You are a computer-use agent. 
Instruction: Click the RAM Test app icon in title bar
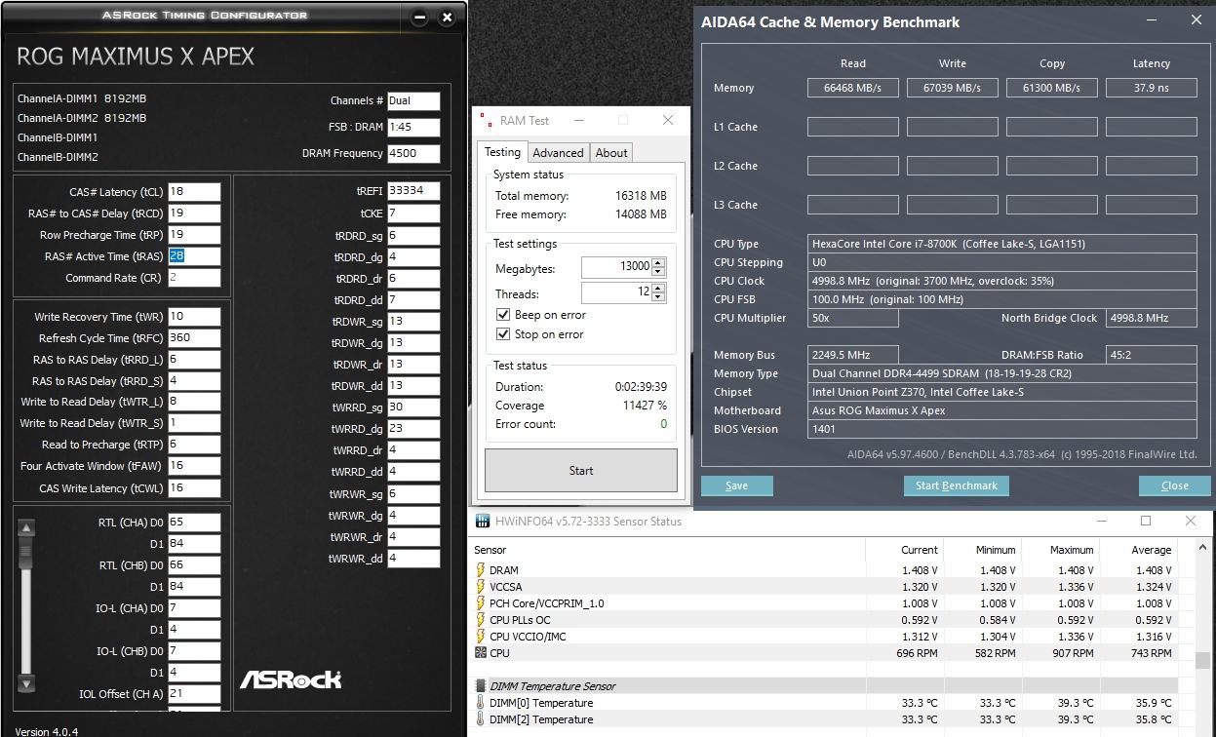486,120
